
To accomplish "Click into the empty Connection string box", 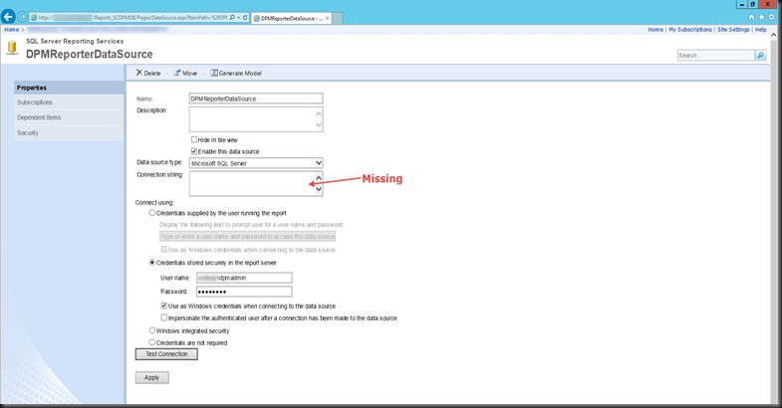I will [x=252, y=183].
